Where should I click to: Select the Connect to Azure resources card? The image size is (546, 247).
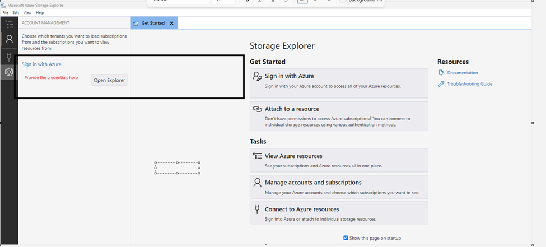click(x=339, y=213)
